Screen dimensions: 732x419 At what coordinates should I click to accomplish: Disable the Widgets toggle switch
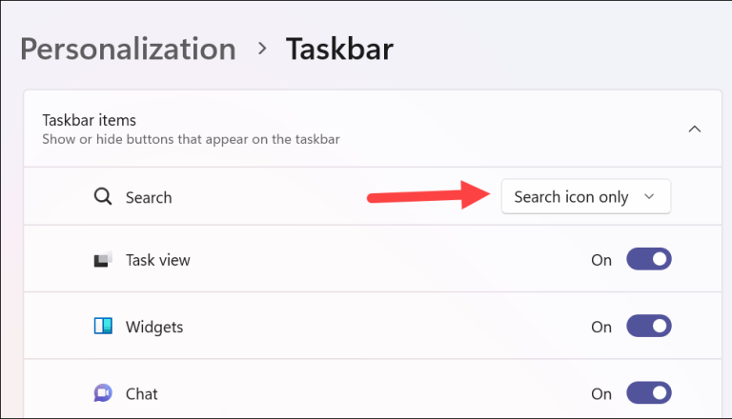(x=649, y=326)
